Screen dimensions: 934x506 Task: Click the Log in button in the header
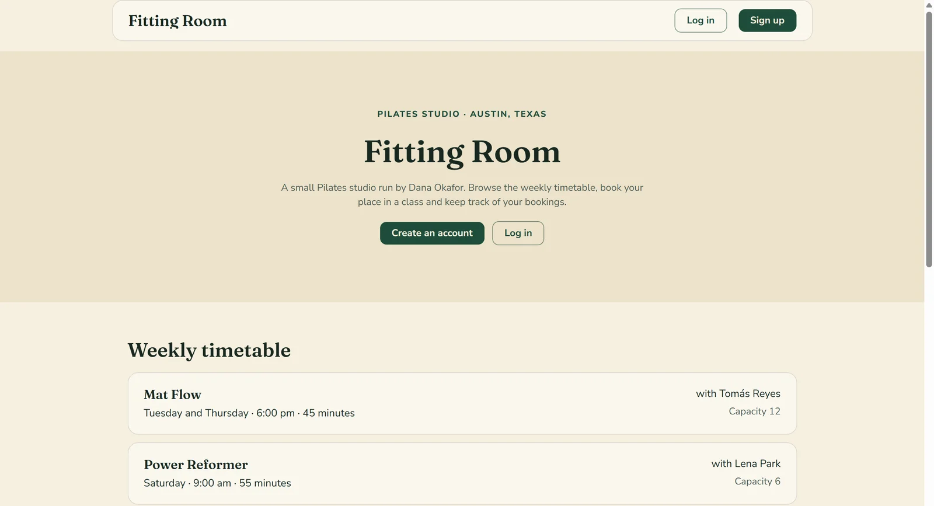700,20
